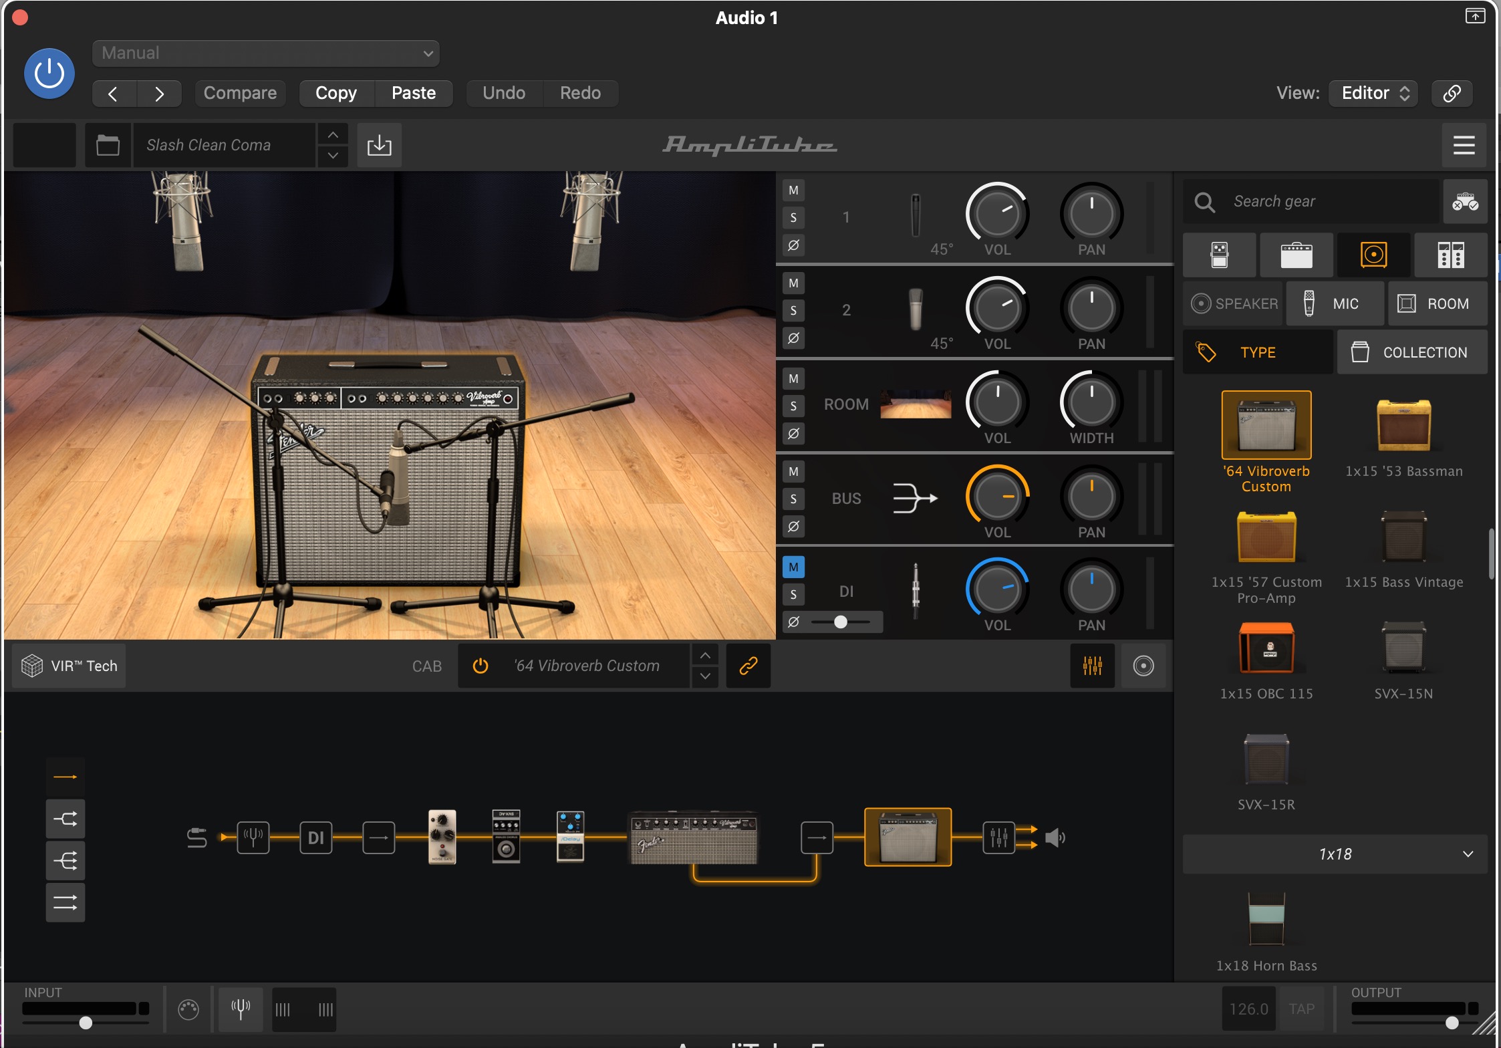Solo mic channel 2

point(793,311)
